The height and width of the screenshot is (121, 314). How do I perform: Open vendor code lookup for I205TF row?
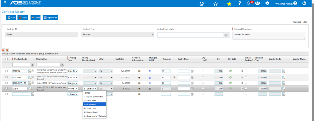(283, 89)
